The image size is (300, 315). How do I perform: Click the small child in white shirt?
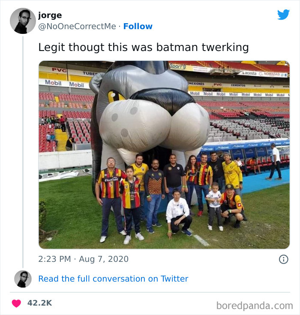pos(215,207)
